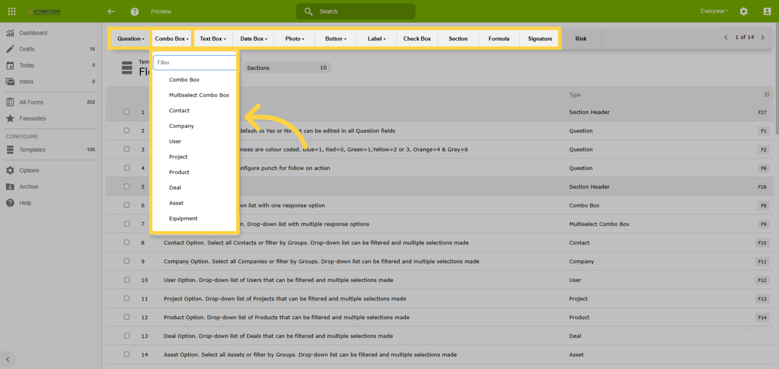The image size is (779, 369).
Task: Click the user account profile icon
Action: pos(767,11)
